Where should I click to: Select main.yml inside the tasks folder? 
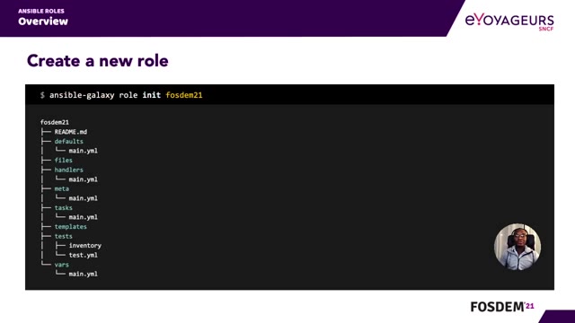tap(84, 217)
